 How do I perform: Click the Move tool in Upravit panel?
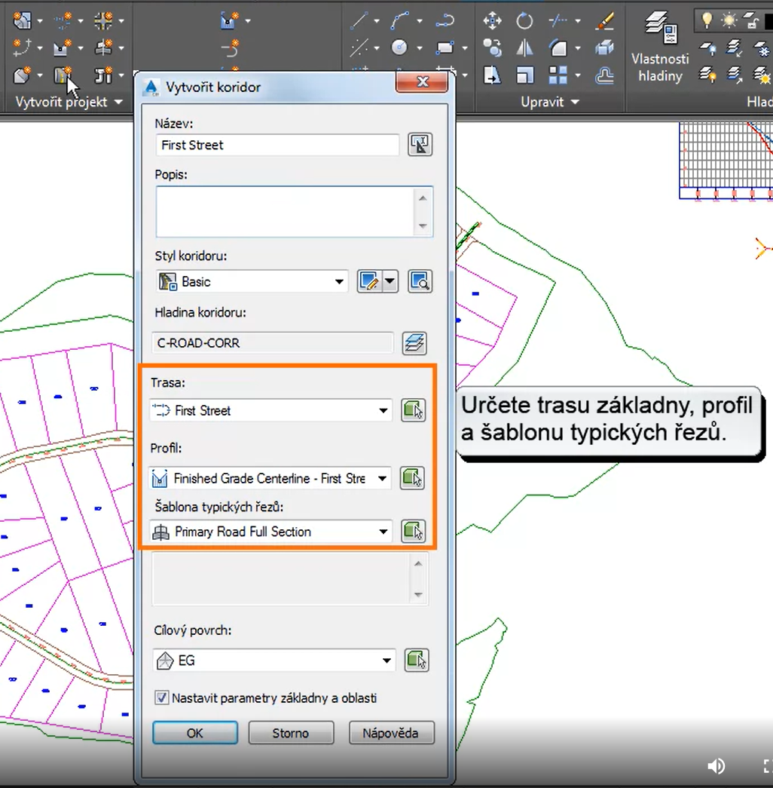pyautogui.click(x=492, y=21)
